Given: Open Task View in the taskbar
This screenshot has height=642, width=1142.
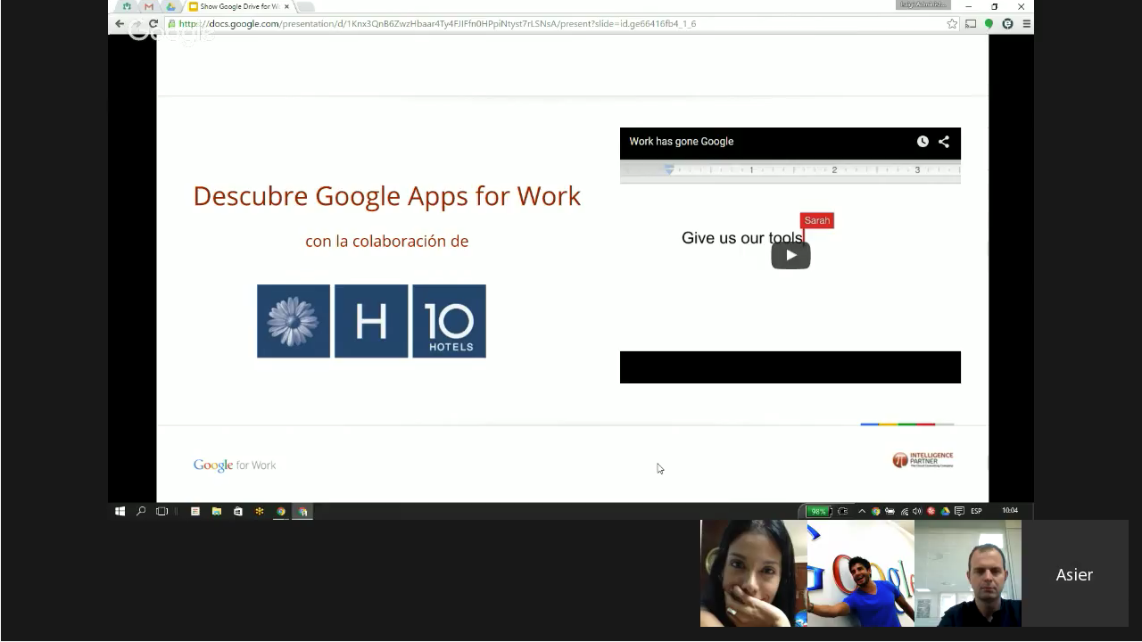Looking at the screenshot, I should point(161,511).
